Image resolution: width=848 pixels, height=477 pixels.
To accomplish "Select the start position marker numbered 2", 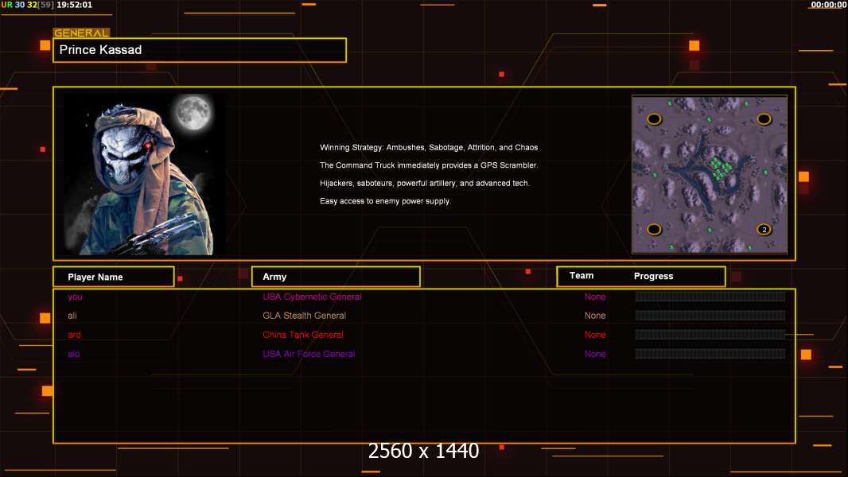I will click(x=764, y=230).
